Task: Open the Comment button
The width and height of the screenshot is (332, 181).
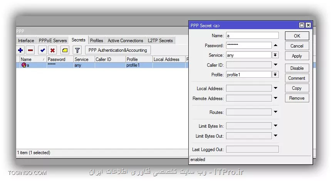Action: [x=297, y=78]
